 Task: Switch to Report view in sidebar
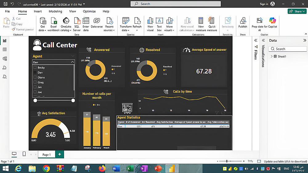click(x=5, y=41)
